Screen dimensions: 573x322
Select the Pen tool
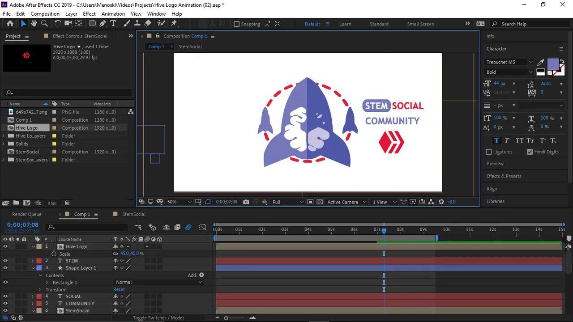[x=103, y=24]
